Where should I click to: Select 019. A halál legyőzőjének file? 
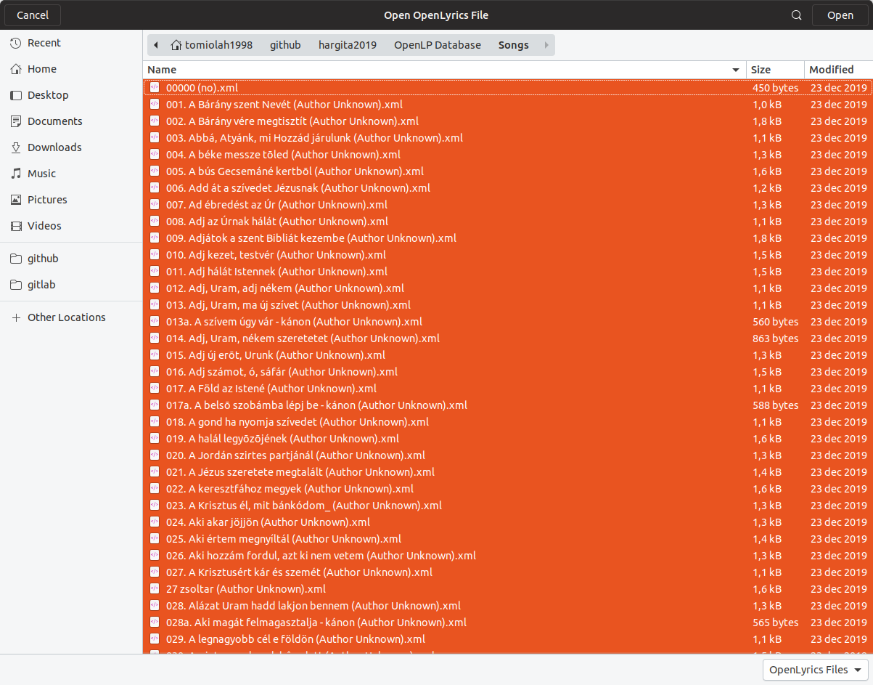point(508,438)
